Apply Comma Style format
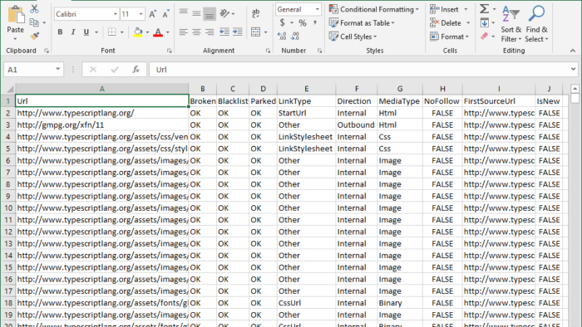582x327 pixels. 315,23
